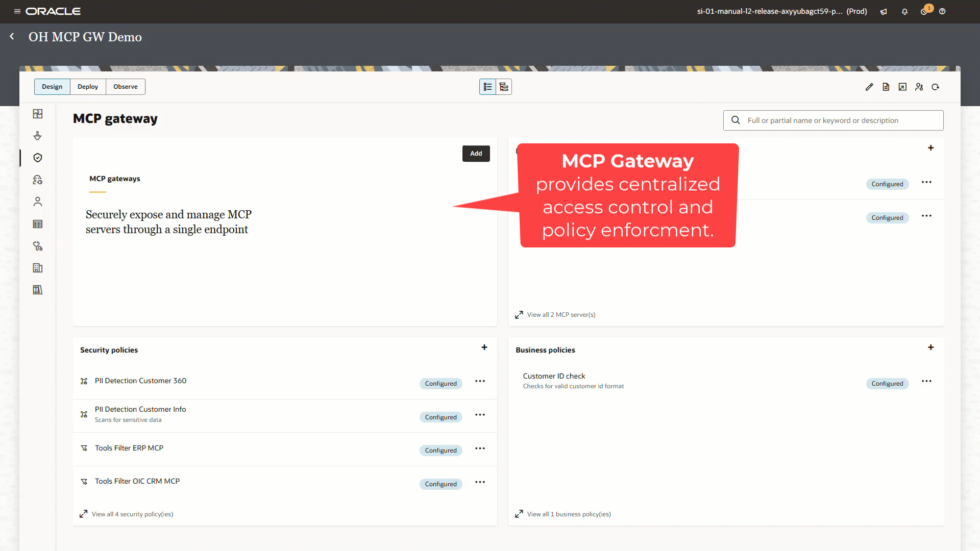The width and height of the screenshot is (980, 551).
Task: Click Configured status of Tools Filter ERP MCP
Action: (x=441, y=450)
